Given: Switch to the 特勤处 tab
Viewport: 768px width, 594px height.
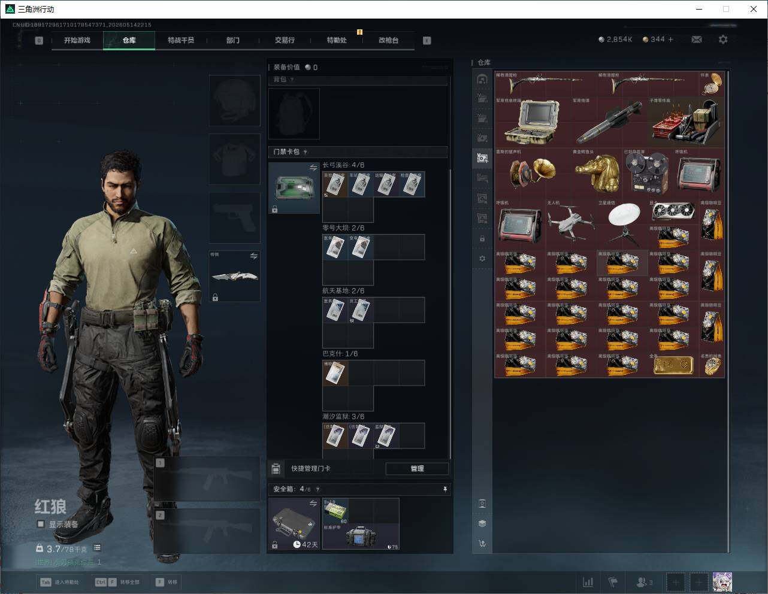Looking at the screenshot, I should (337, 40).
